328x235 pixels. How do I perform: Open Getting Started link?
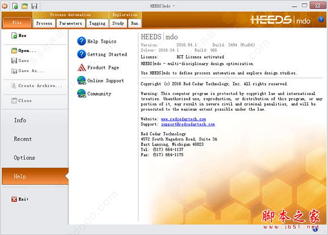click(107, 55)
